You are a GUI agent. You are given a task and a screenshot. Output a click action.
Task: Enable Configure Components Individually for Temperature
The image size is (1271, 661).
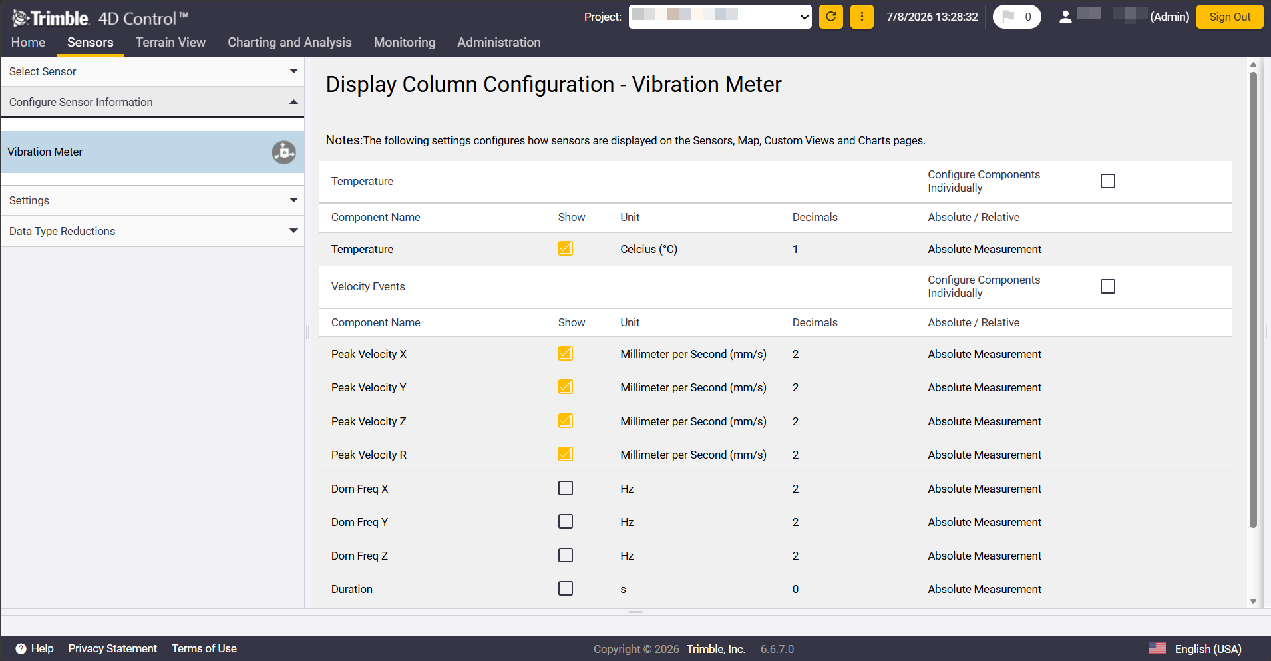(1108, 181)
